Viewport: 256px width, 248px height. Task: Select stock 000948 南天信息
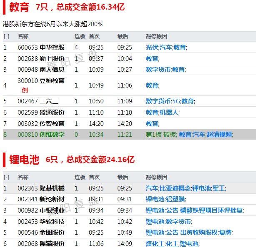tap(41, 70)
